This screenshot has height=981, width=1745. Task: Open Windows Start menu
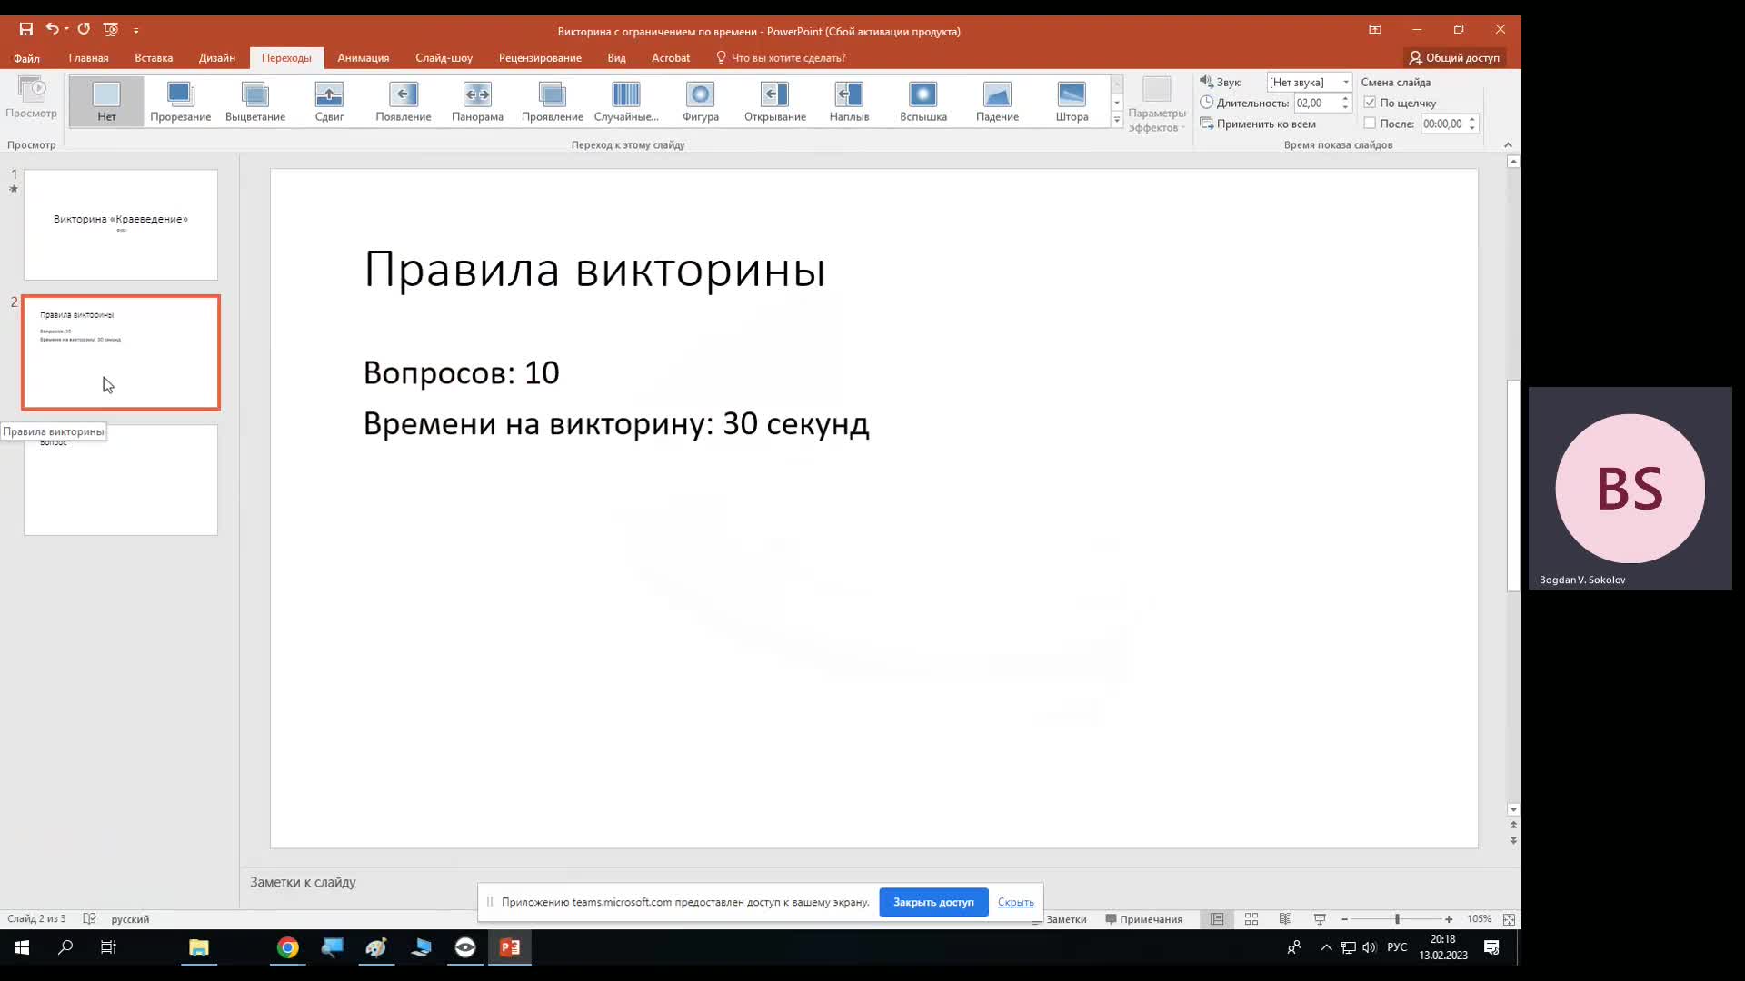(22, 947)
